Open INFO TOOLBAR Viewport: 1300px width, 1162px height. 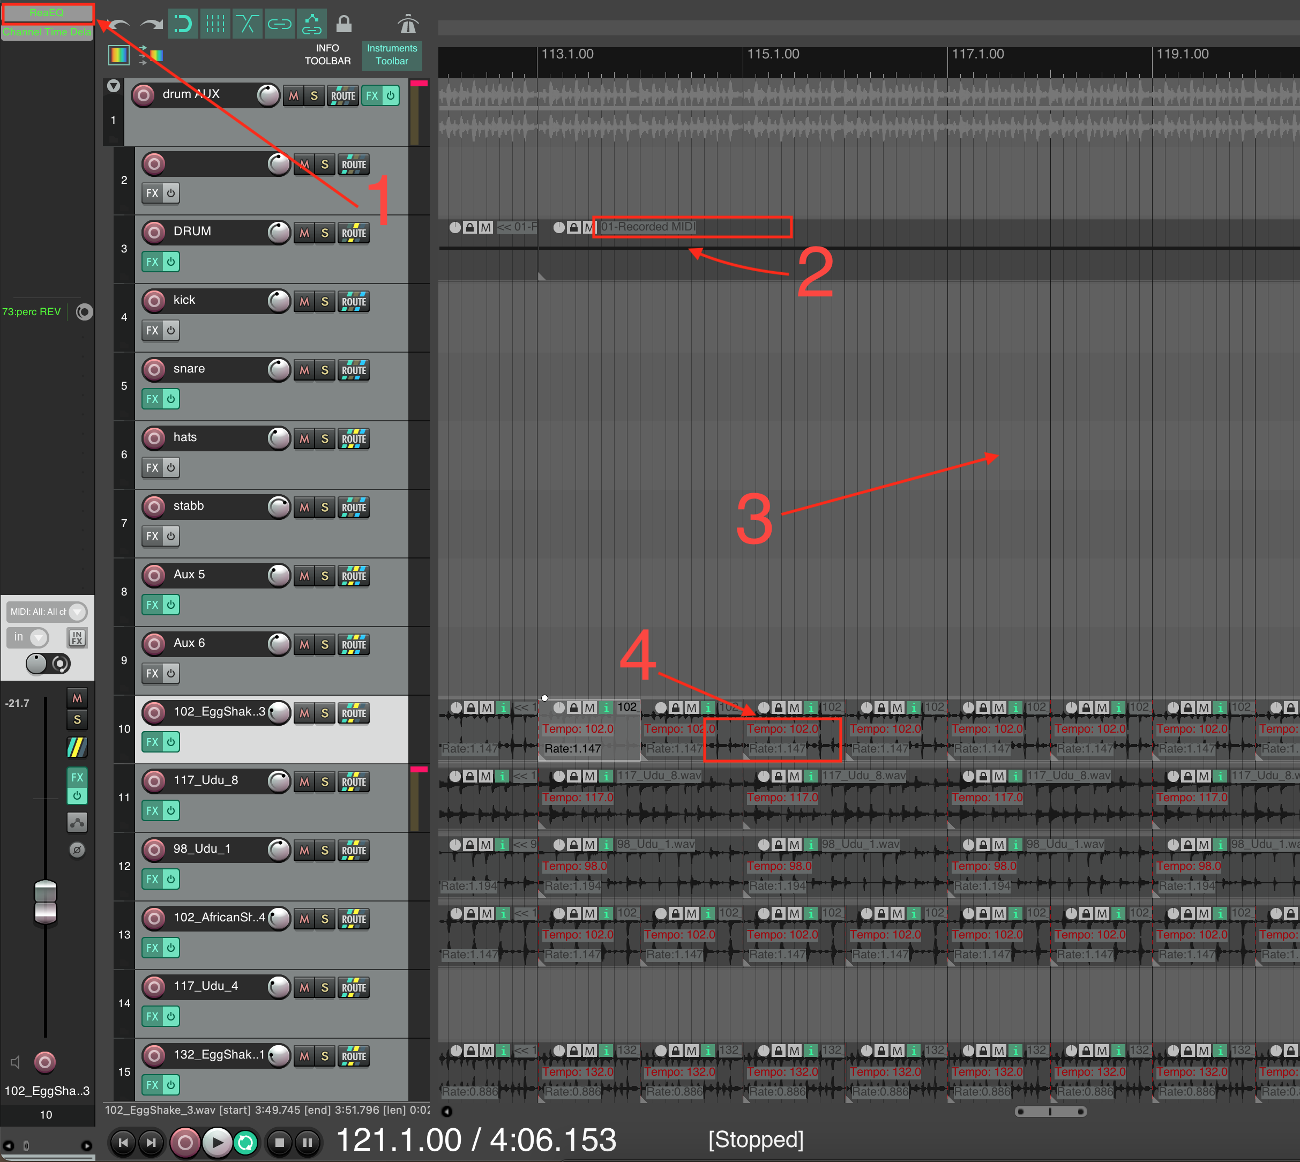coord(327,55)
